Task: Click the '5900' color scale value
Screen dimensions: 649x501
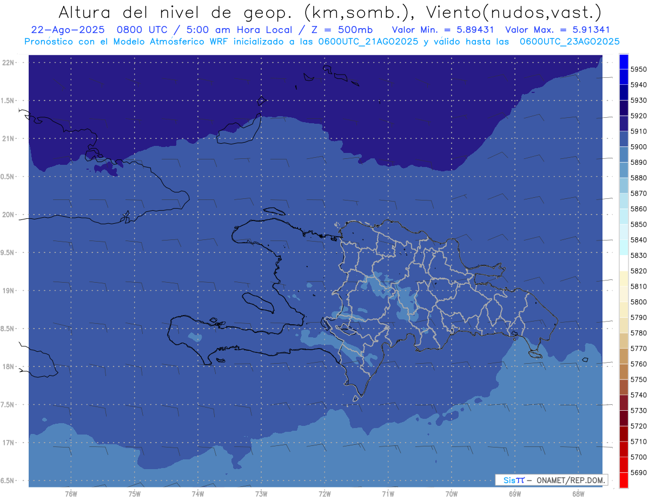Action: coord(639,147)
